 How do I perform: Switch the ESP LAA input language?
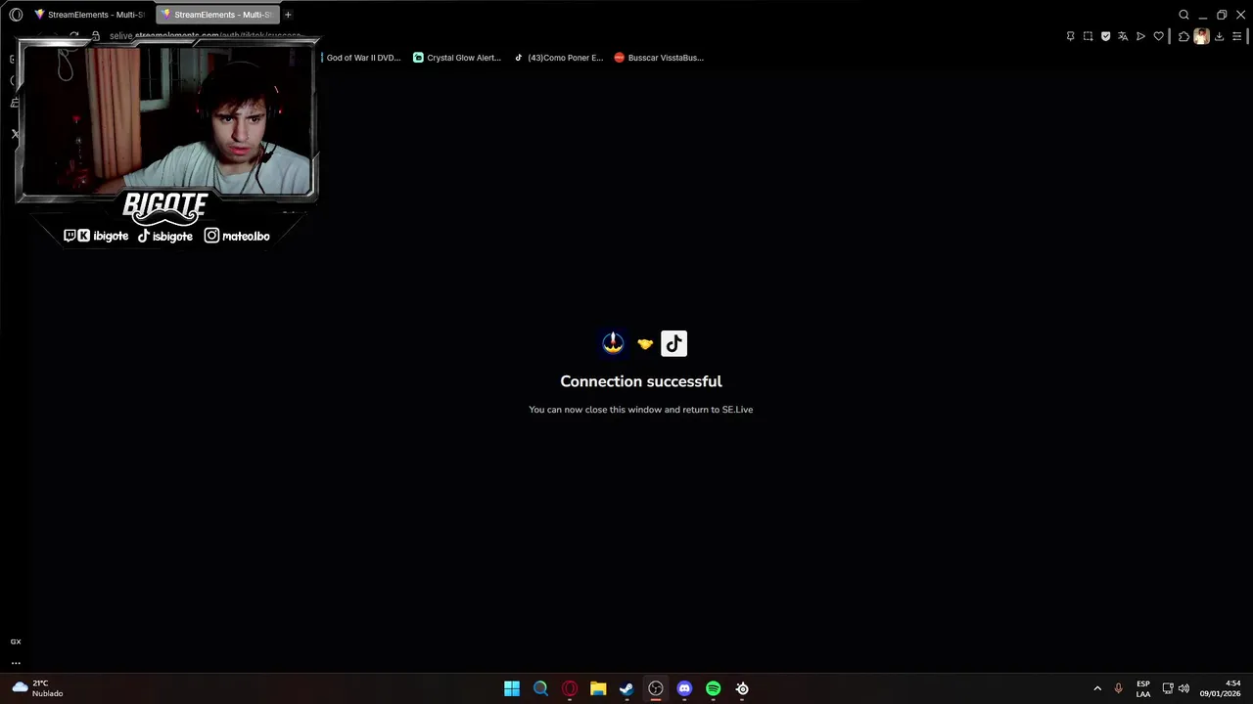[x=1143, y=688]
